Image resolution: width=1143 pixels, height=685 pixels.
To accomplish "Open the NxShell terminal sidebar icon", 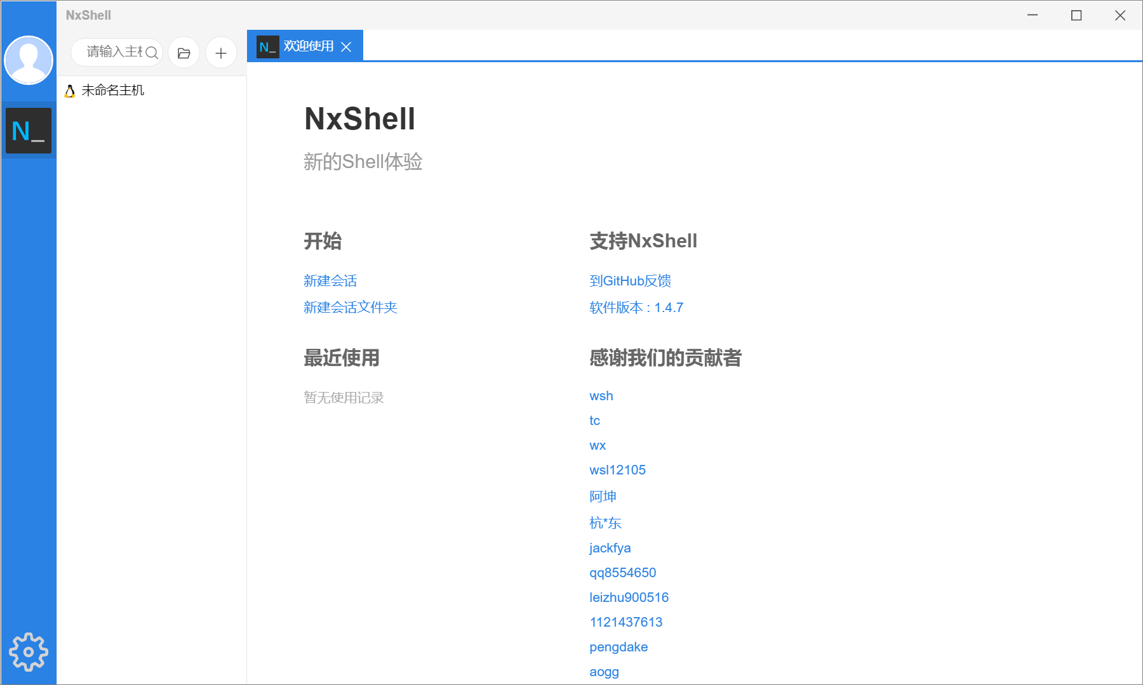I will 29,131.
